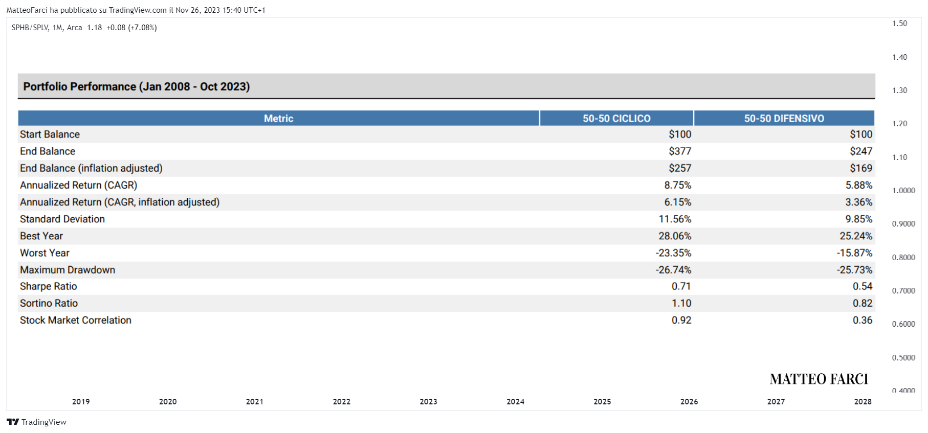Click the 2023 timeline year marker
The image size is (928, 433).
point(429,402)
